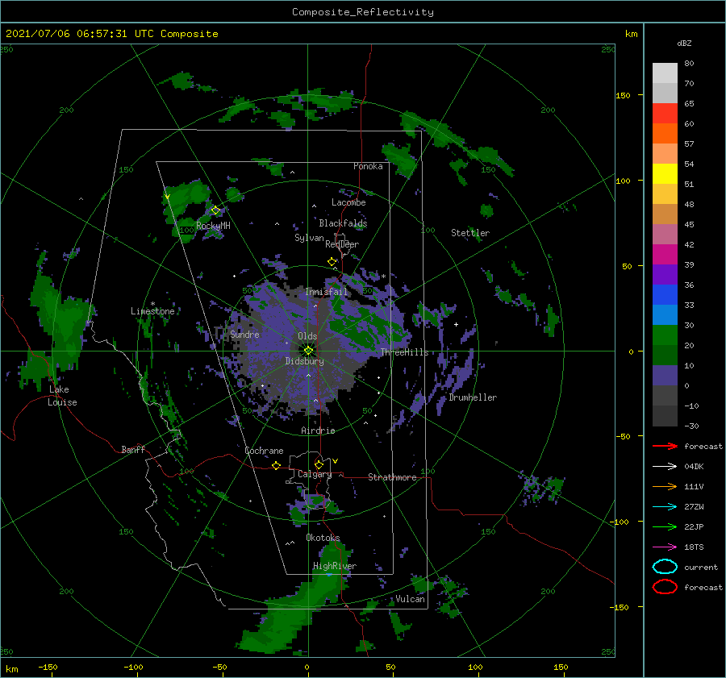Click the Banff town label
Viewport: 726px width, 678px height.
(x=133, y=449)
